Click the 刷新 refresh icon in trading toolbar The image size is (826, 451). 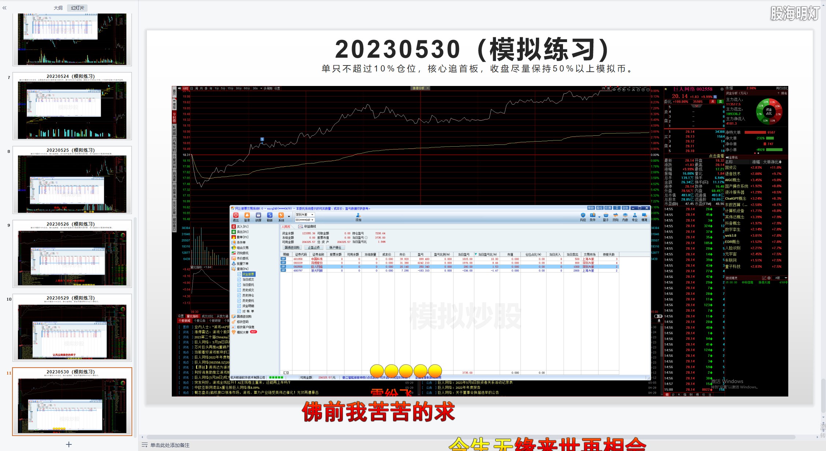coord(270,217)
